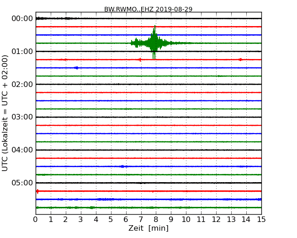Viewport: 297px width, 238px height.
Task: Click the 01:00 time label
Action: (x=22, y=51)
